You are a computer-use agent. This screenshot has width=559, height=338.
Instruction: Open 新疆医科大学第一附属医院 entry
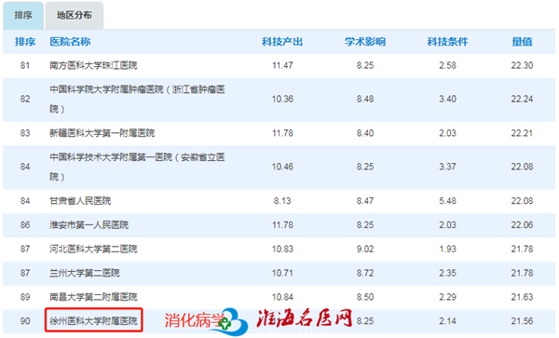pyautogui.click(x=102, y=133)
